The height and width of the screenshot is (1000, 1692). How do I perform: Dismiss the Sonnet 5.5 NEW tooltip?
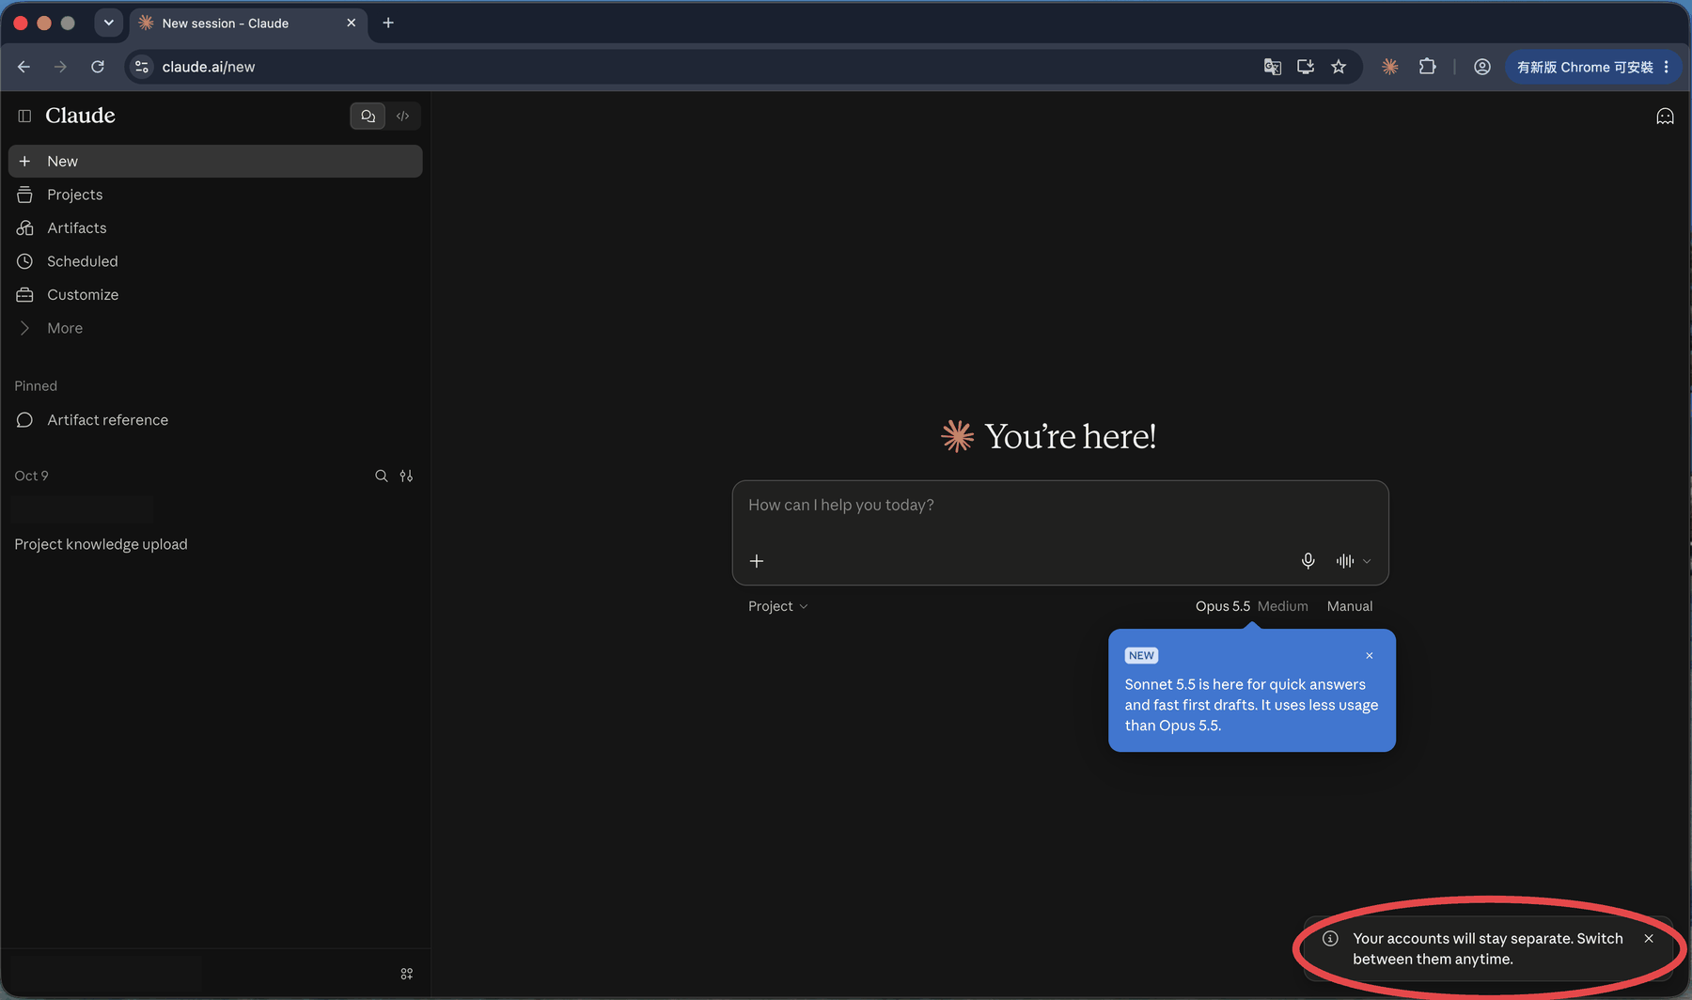click(x=1369, y=656)
